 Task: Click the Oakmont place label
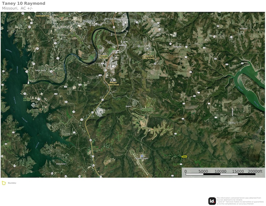(61, 164)
